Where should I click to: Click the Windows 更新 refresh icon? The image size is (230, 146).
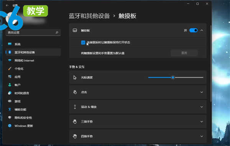[x=10, y=125]
